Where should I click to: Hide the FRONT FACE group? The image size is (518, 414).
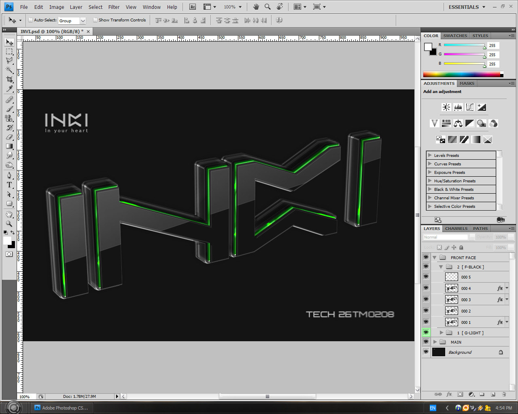(x=426, y=257)
